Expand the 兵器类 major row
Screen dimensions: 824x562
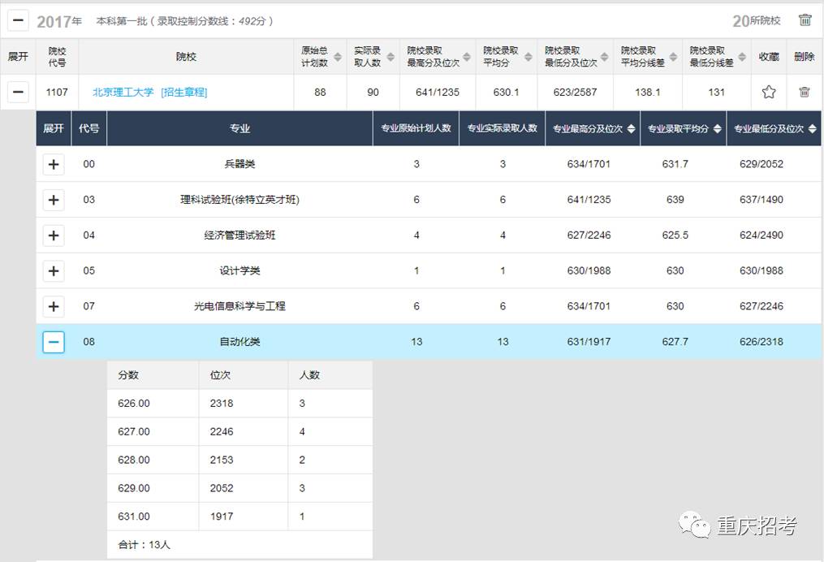coord(54,164)
